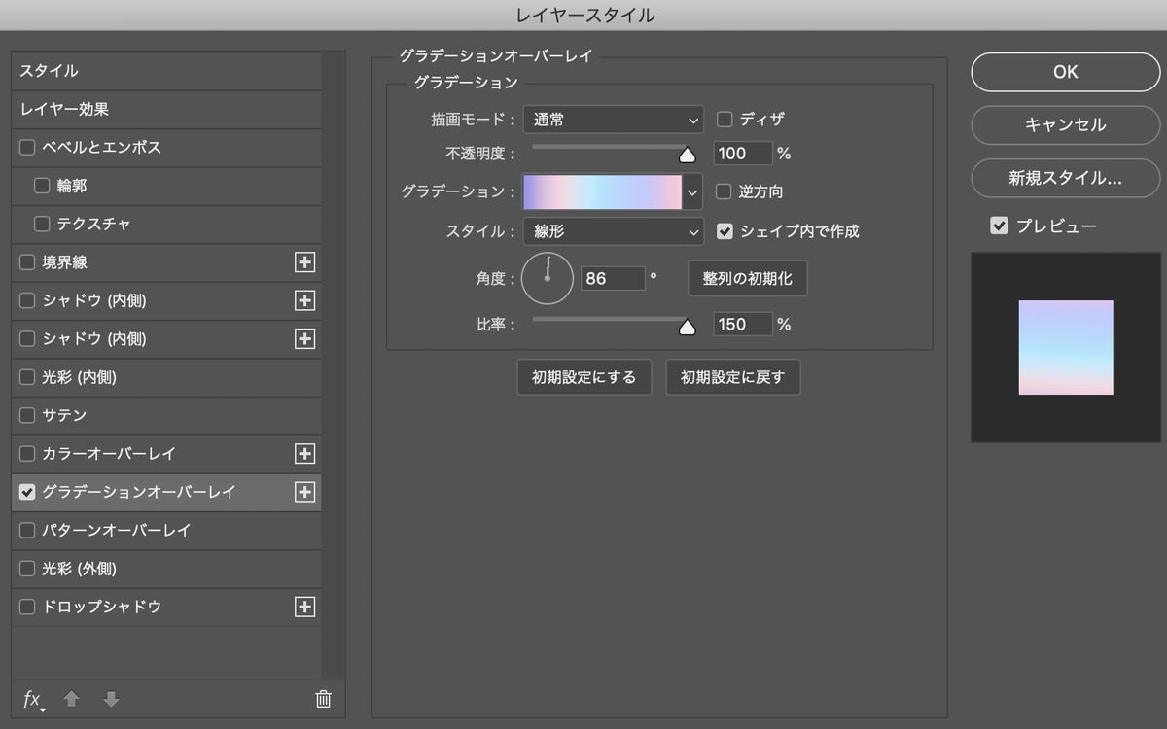This screenshot has width=1167, height=729.
Task: Click 新規スタイル... button
Action: pos(1066,178)
